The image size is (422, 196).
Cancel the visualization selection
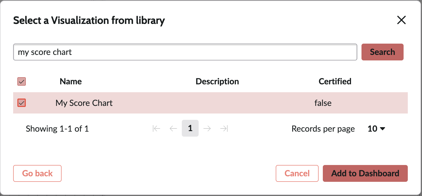tap(297, 173)
